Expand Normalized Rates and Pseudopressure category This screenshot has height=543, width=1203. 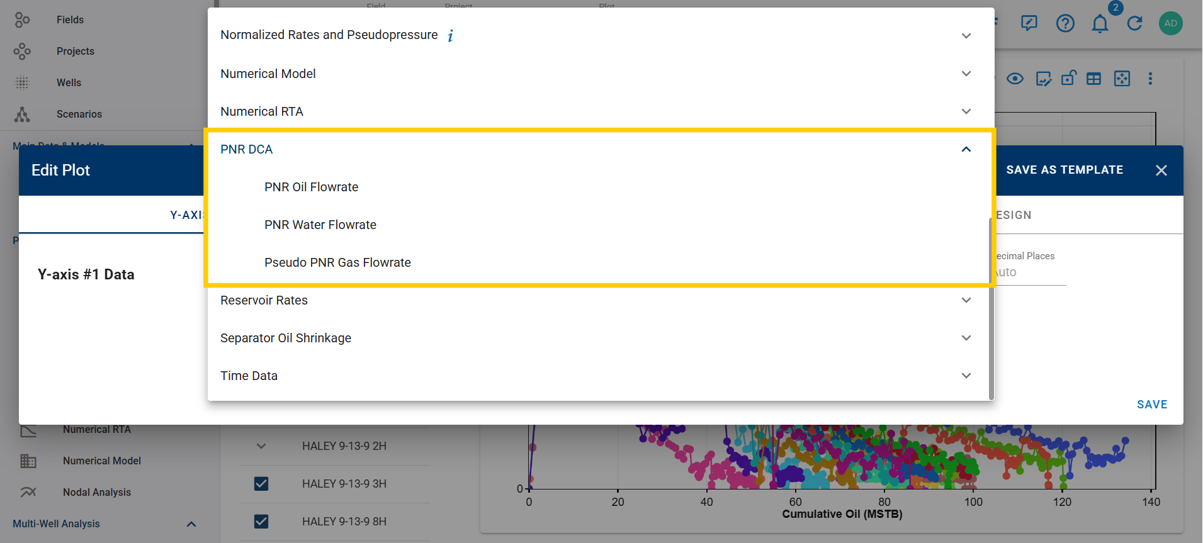[966, 36]
